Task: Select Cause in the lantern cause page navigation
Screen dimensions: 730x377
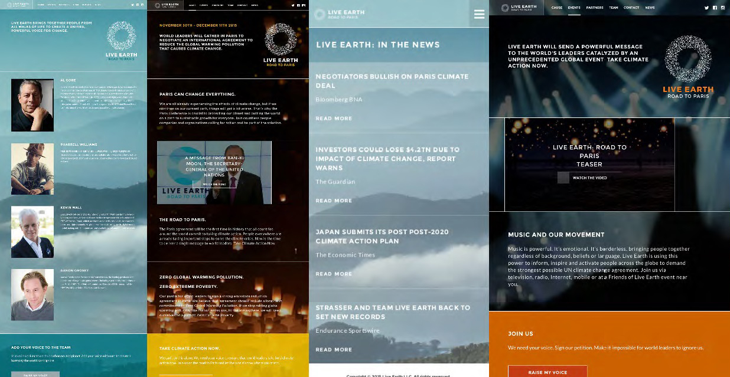Action: [192, 5]
